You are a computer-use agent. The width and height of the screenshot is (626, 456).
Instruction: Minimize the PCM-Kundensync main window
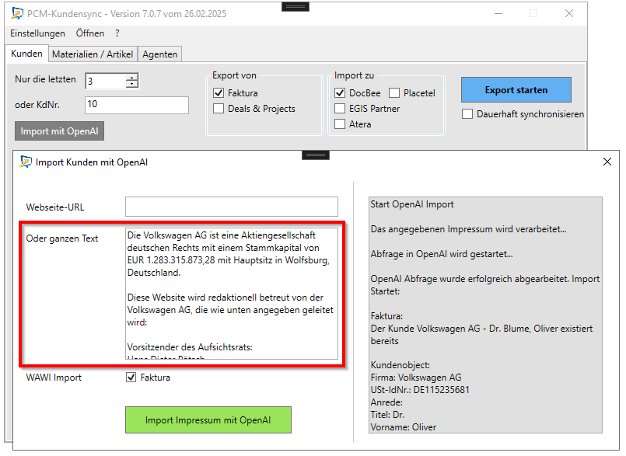tap(498, 13)
